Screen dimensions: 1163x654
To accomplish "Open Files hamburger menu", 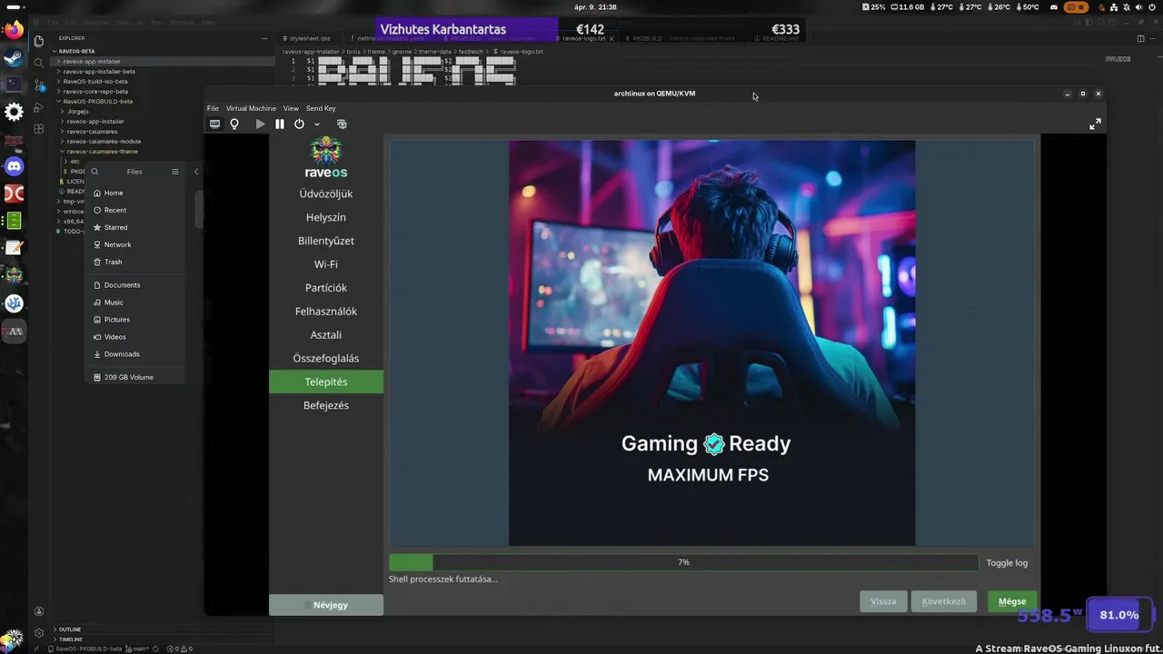I will tap(174, 172).
